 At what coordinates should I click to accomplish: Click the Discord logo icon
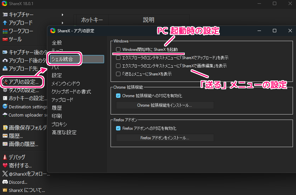5,182
